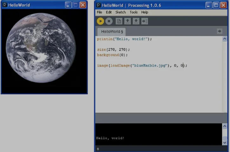
Task: Open the Sketch menu
Action: coord(121,12)
